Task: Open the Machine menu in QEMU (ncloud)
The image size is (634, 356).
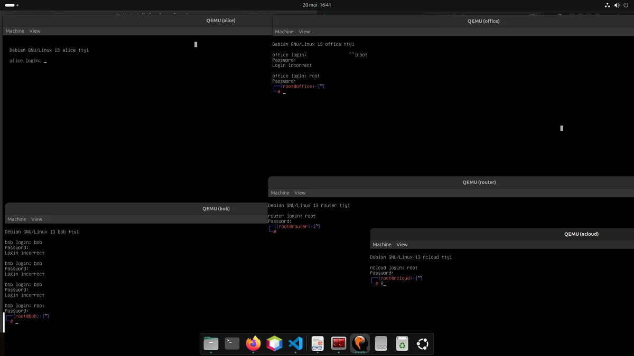Action: tap(382, 245)
